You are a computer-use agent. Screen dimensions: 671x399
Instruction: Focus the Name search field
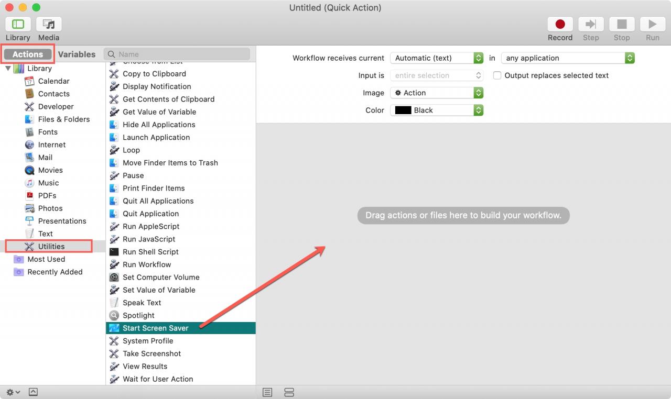click(x=177, y=54)
